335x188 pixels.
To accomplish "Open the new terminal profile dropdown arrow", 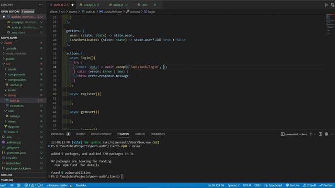I will 315,134.
